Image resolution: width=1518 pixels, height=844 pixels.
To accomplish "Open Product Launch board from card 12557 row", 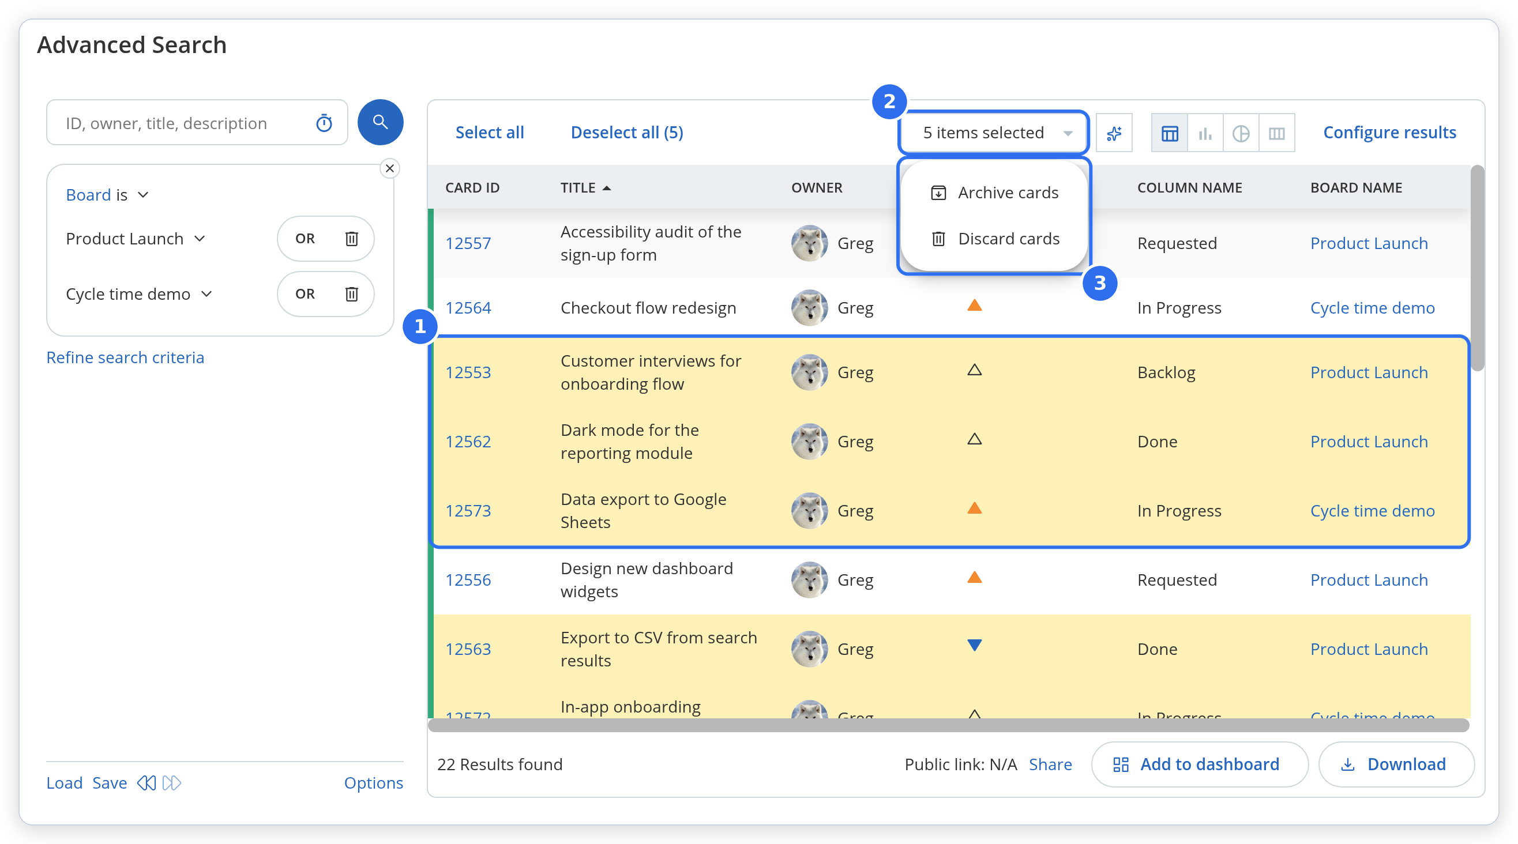I will (1368, 243).
